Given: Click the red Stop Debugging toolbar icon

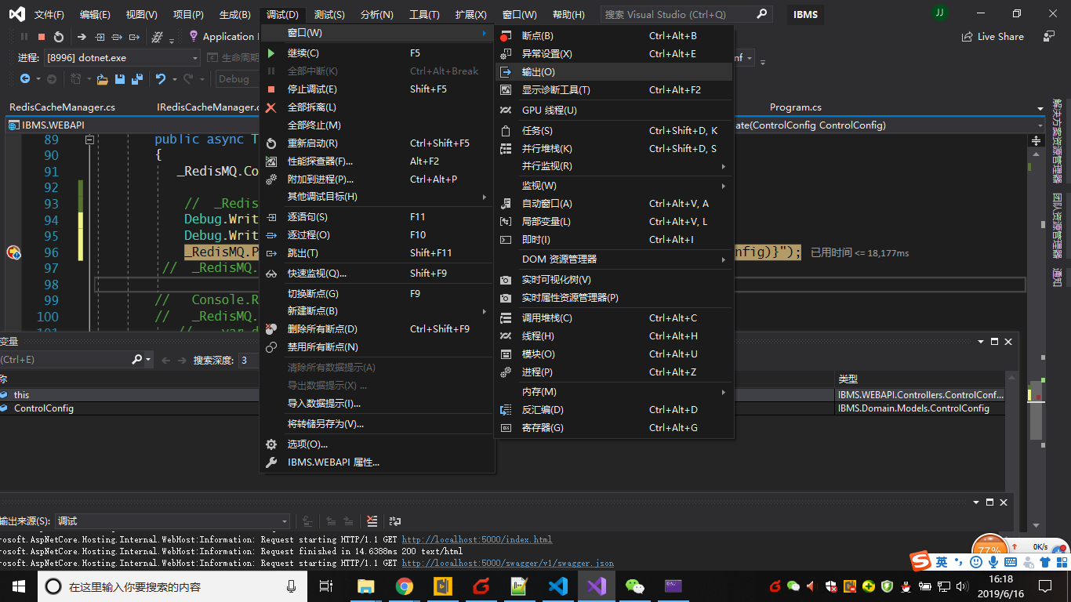Looking at the screenshot, I should click(x=42, y=37).
